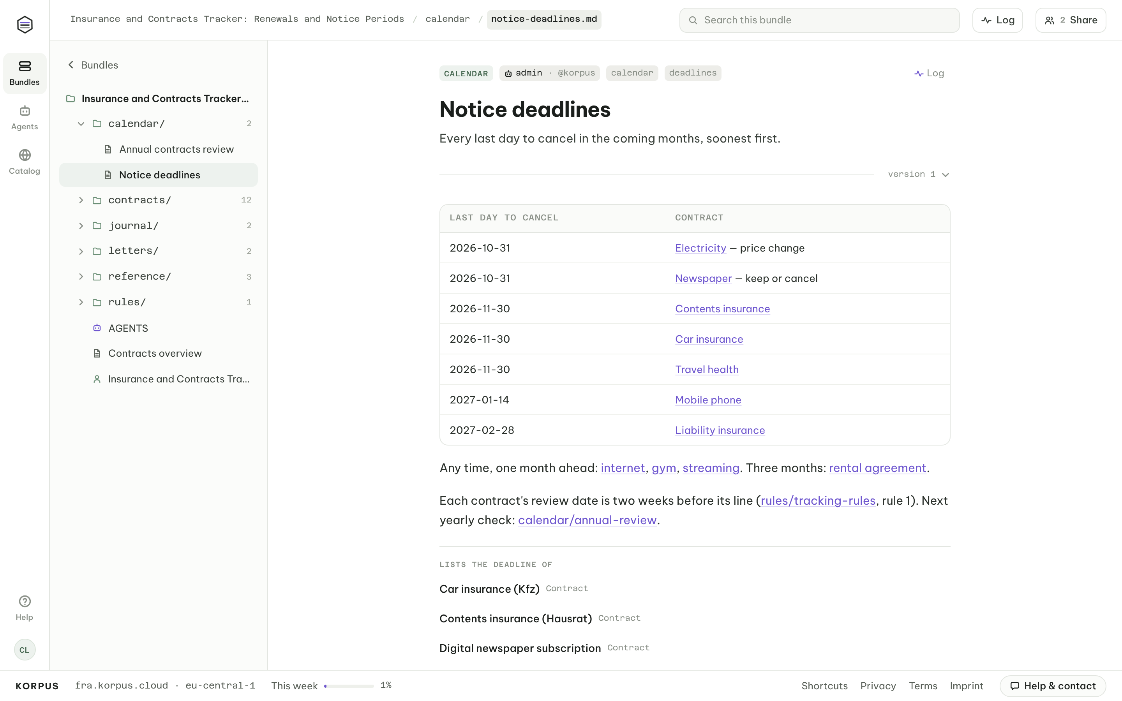1122x701 pixels.
Task: Focus the Search this bundle field
Action: (819, 20)
